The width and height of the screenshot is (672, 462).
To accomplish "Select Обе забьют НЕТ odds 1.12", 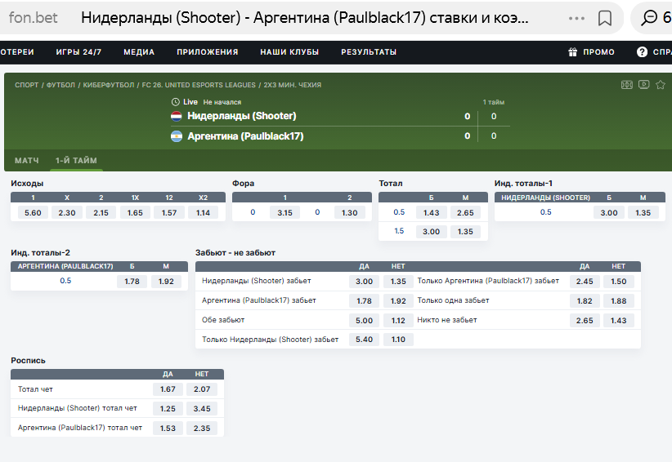I will pyautogui.click(x=398, y=321).
